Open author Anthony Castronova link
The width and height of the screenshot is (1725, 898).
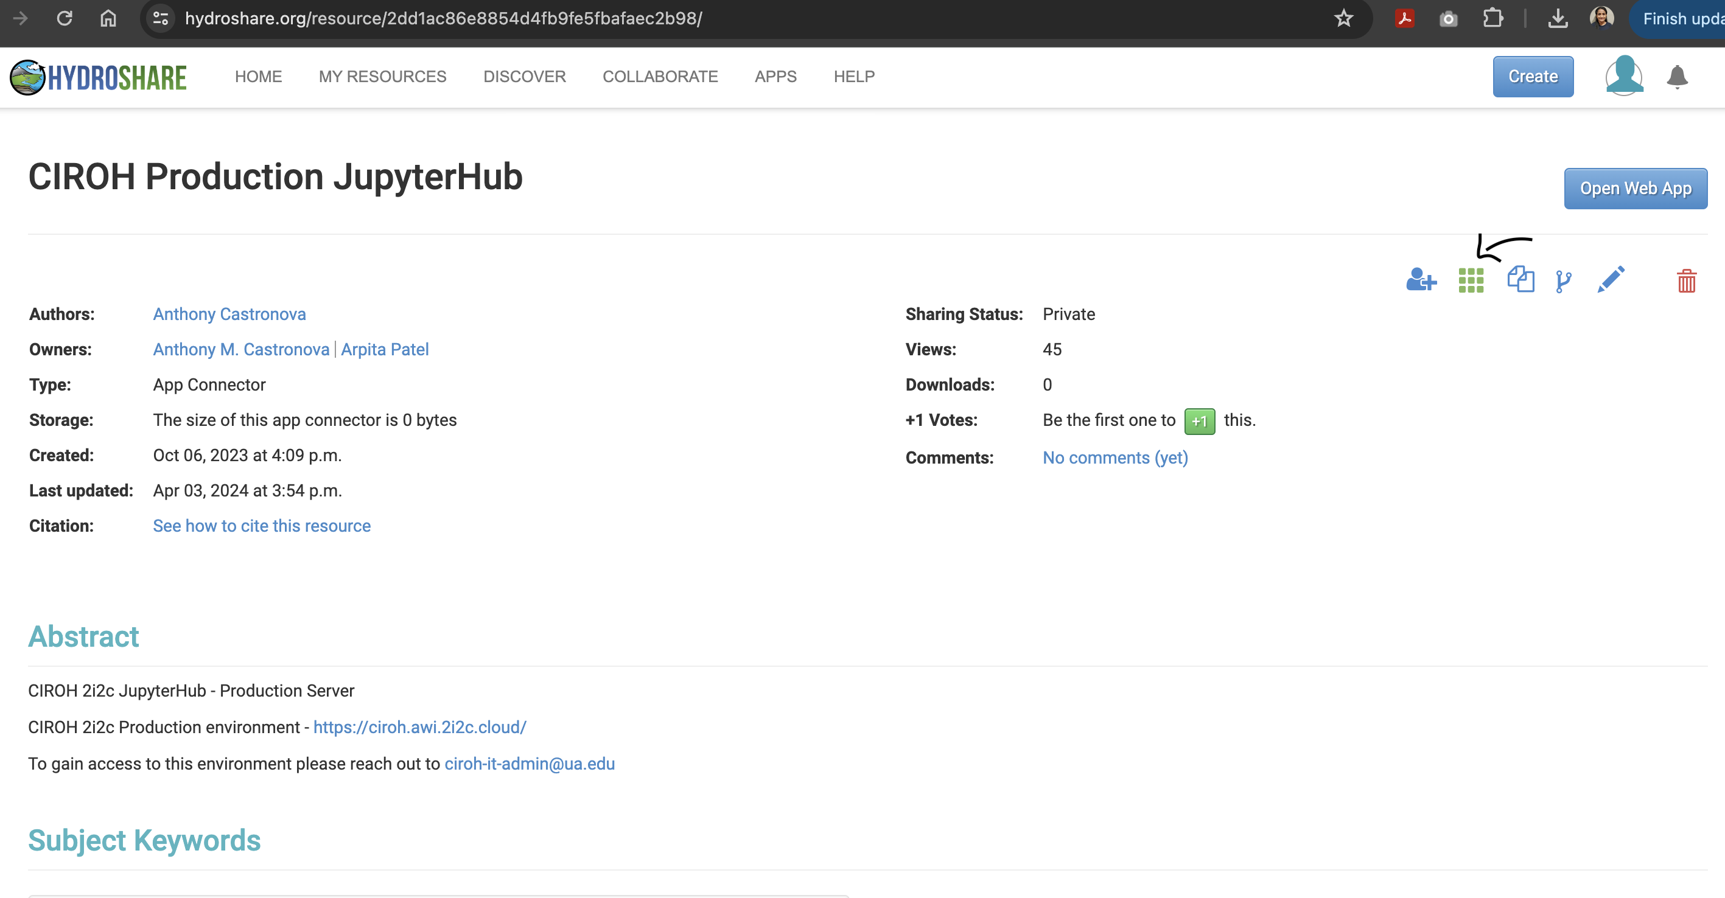point(229,314)
